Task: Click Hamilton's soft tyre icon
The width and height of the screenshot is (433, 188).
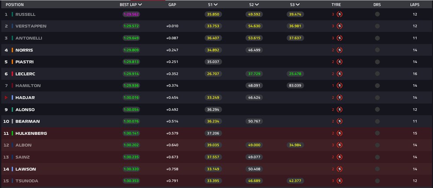Action: [340, 86]
